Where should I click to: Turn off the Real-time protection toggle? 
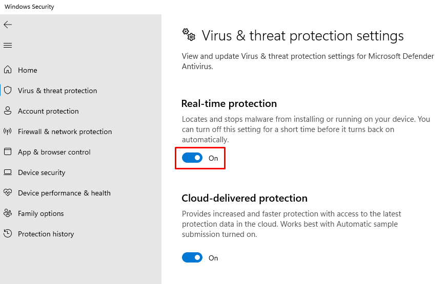click(192, 158)
